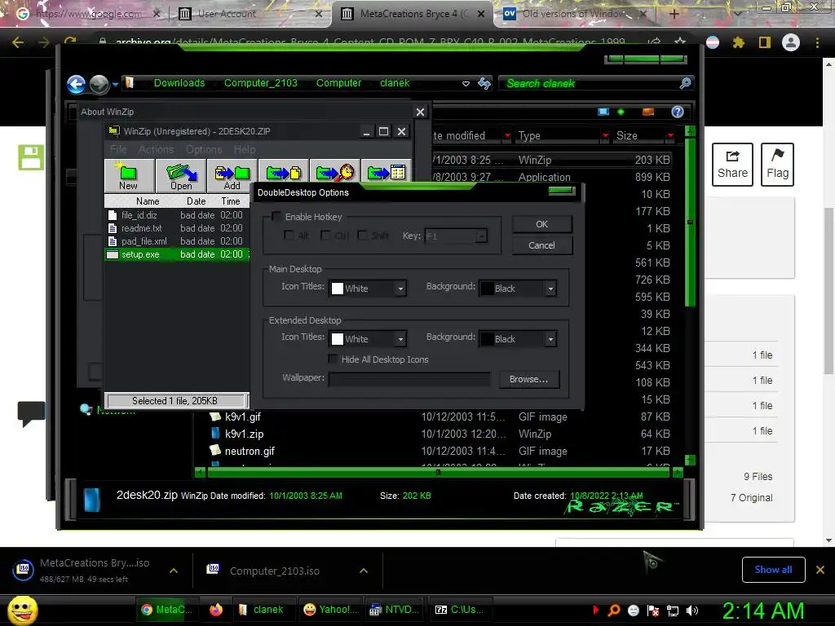Click the Explorer forward arrow button
Image resolution: width=835 pixels, height=626 pixels.
pyautogui.click(x=99, y=84)
